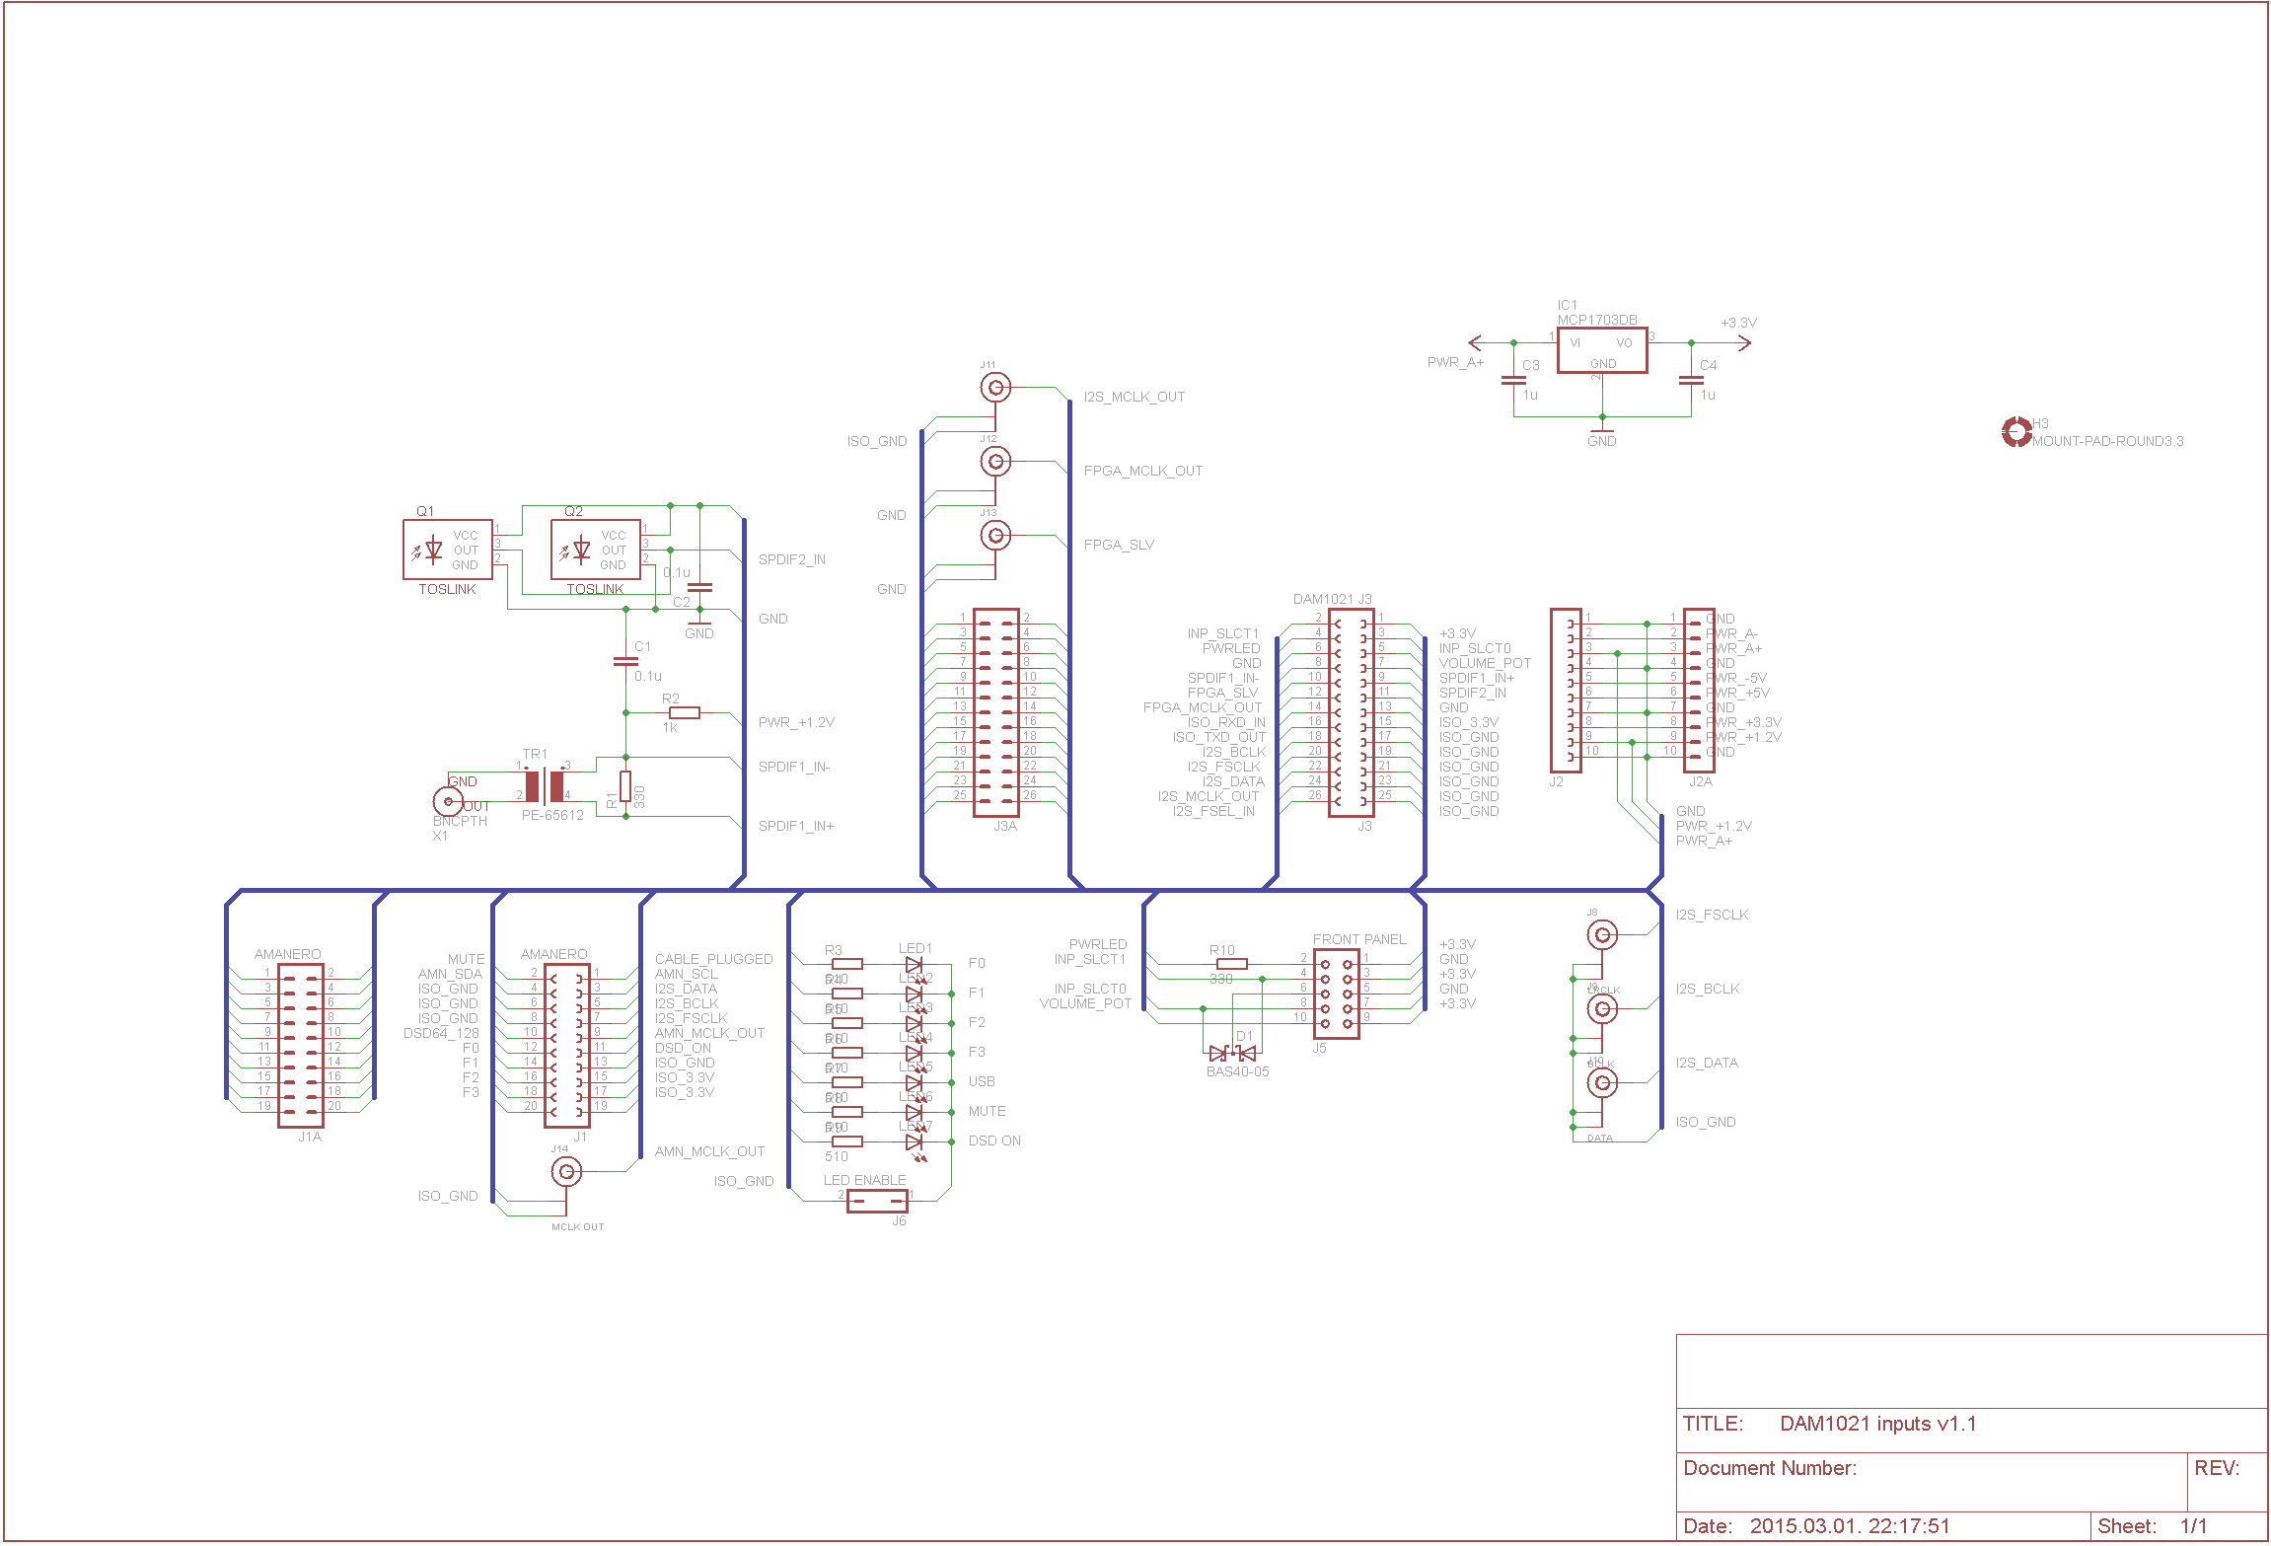Image resolution: width=2271 pixels, height=1546 pixels.
Task: Click the J12 coax connector symbol
Action: click(995, 461)
